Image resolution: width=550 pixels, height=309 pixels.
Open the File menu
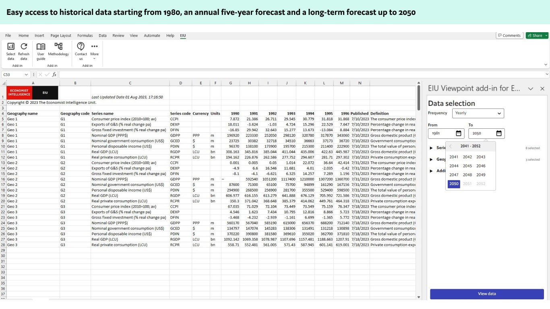pos(8,35)
